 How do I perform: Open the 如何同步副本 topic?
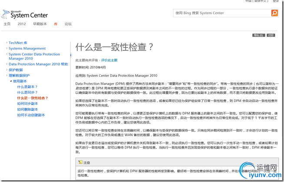(x=27, y=103)
